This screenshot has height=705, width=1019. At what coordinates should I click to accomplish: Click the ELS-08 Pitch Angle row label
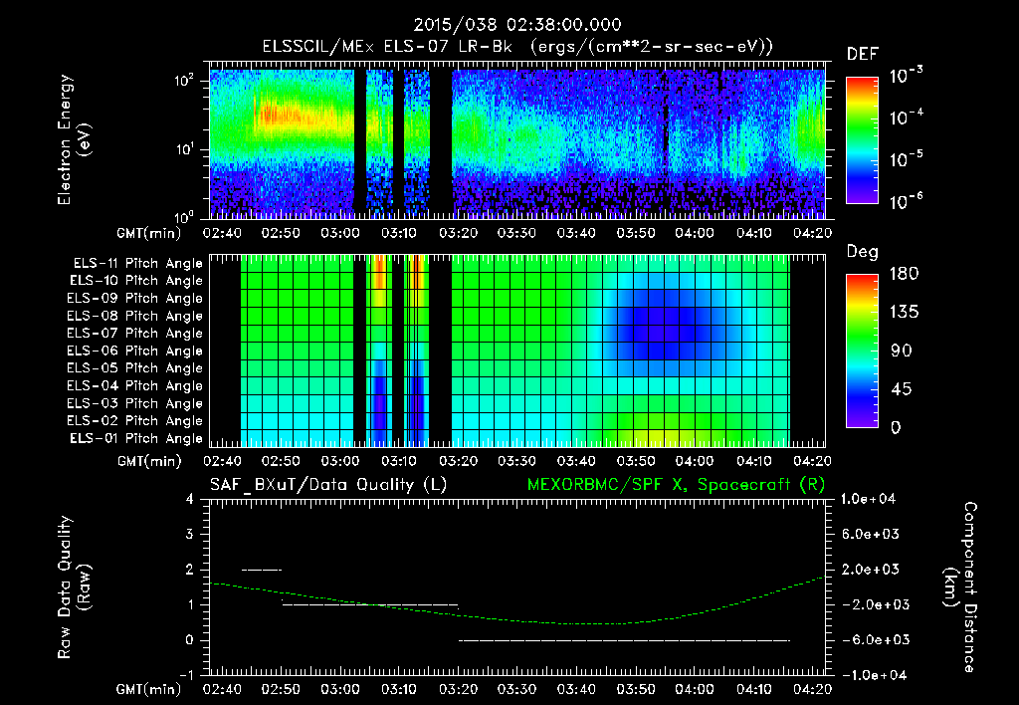pyautogui.click(x=135, y=316)
